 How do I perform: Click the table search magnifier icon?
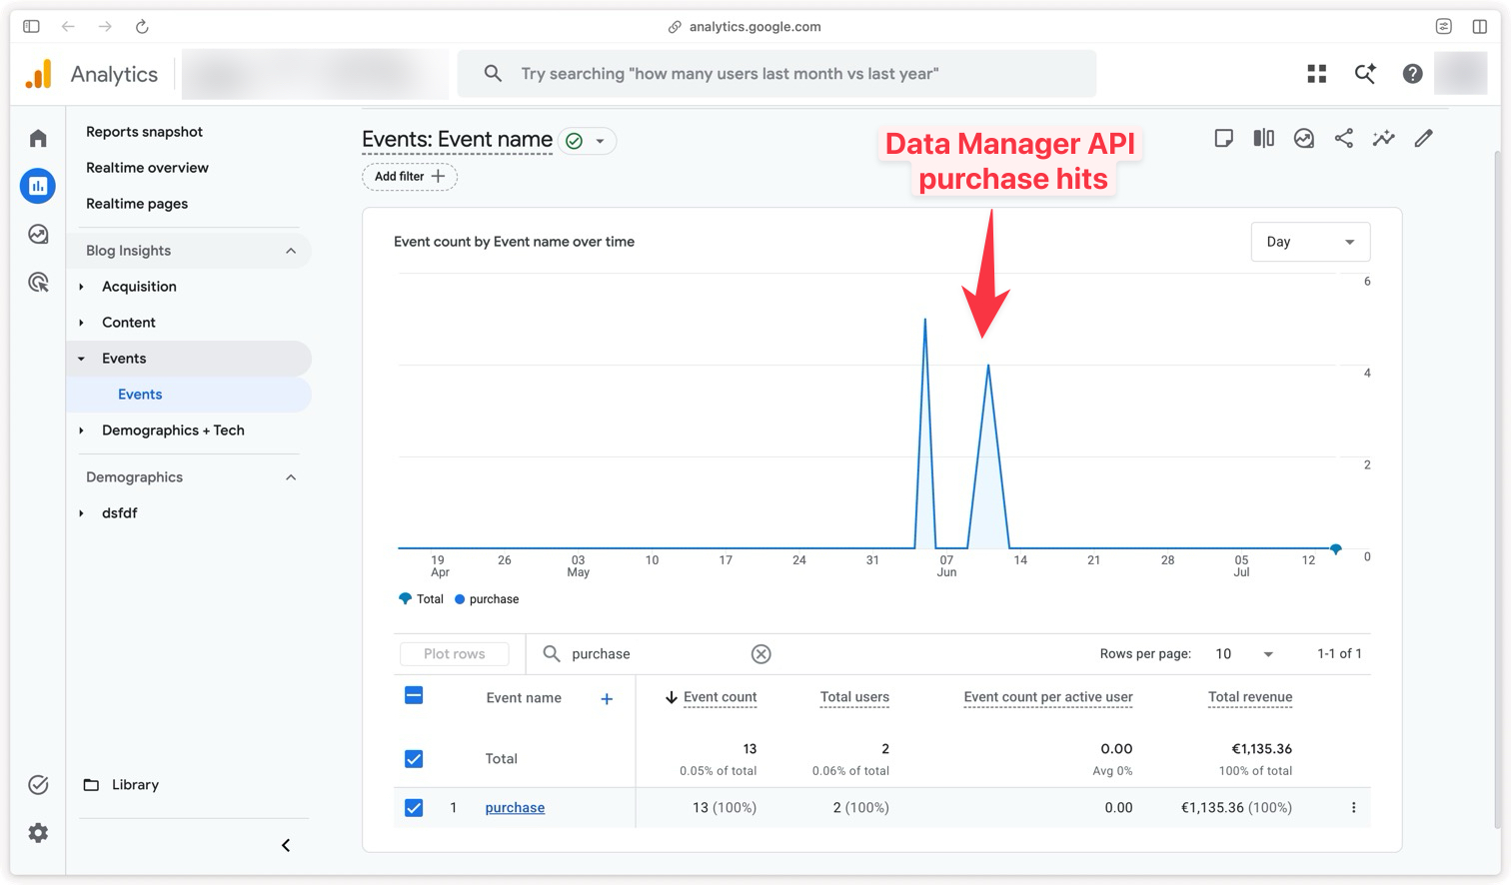point(551,654)
